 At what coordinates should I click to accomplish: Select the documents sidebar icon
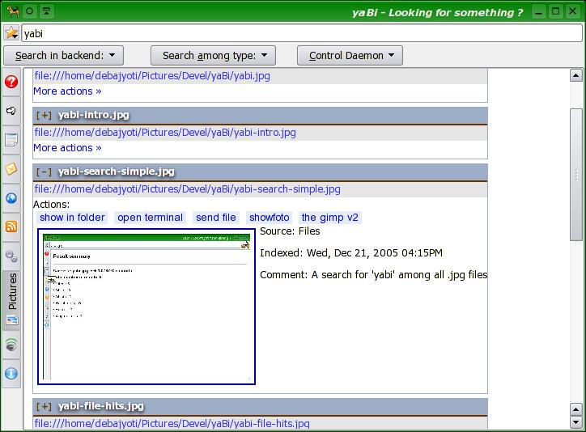pos(11,140)
